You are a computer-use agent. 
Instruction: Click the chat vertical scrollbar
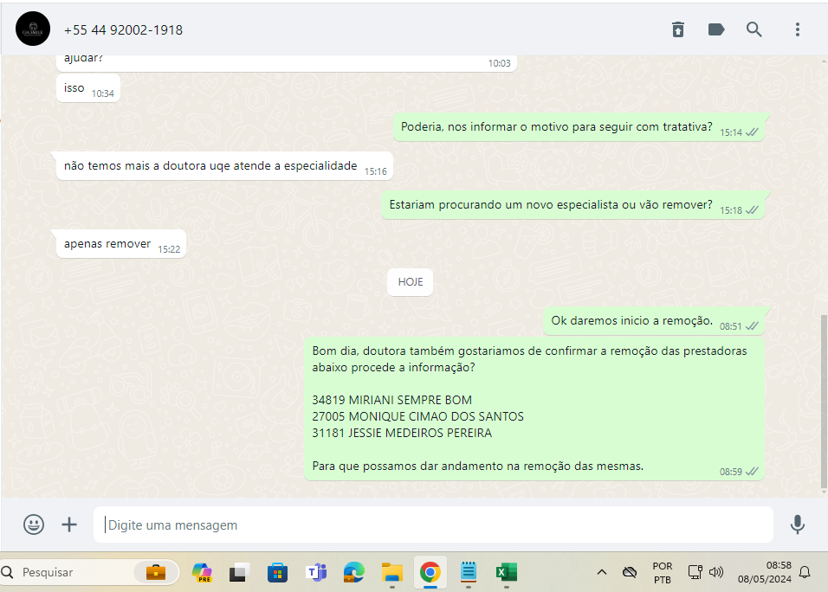point(823,398)
